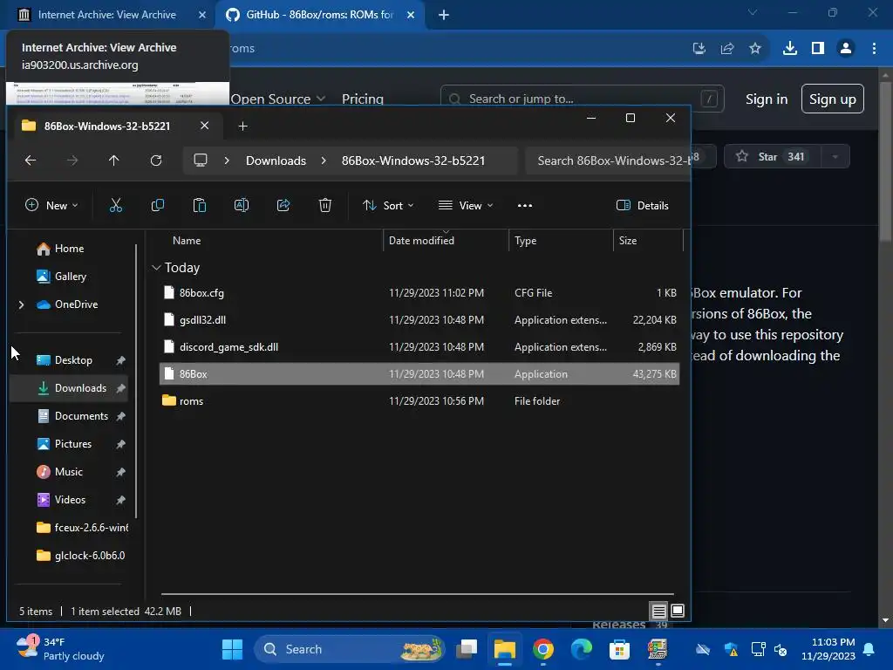Viewport: 893px width, 670px height.
Task: Select the 86box.cfg file
Action: click(x=419, y=293)
